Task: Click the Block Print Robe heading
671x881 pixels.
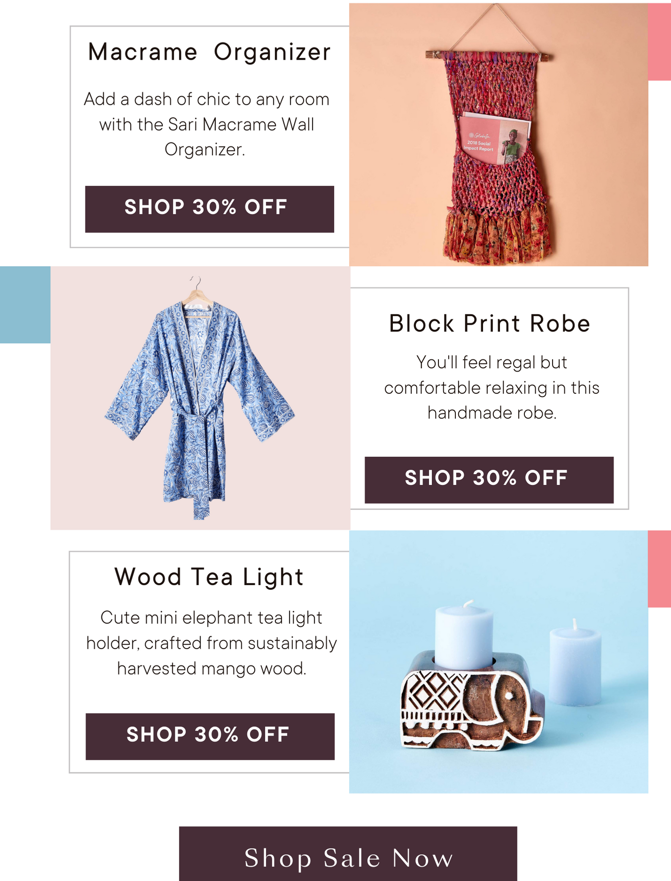Action: coord(490,324)
